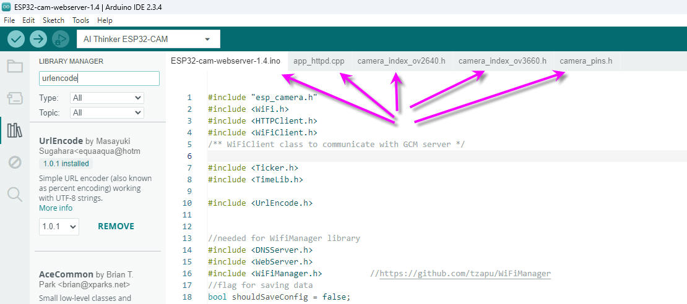Switch to the app_httpd.cpp tab

[319, 61]
